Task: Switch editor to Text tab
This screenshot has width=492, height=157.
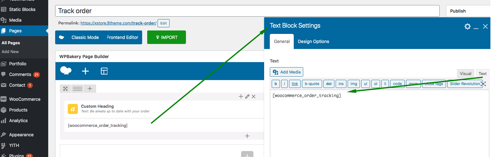Action: [x=483, y=74]
